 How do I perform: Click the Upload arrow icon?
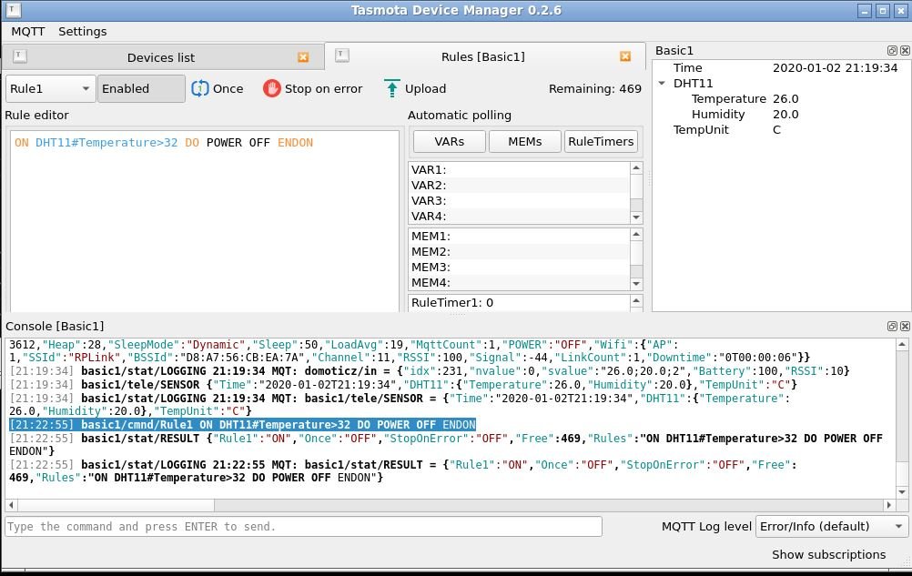click(392, 88)
